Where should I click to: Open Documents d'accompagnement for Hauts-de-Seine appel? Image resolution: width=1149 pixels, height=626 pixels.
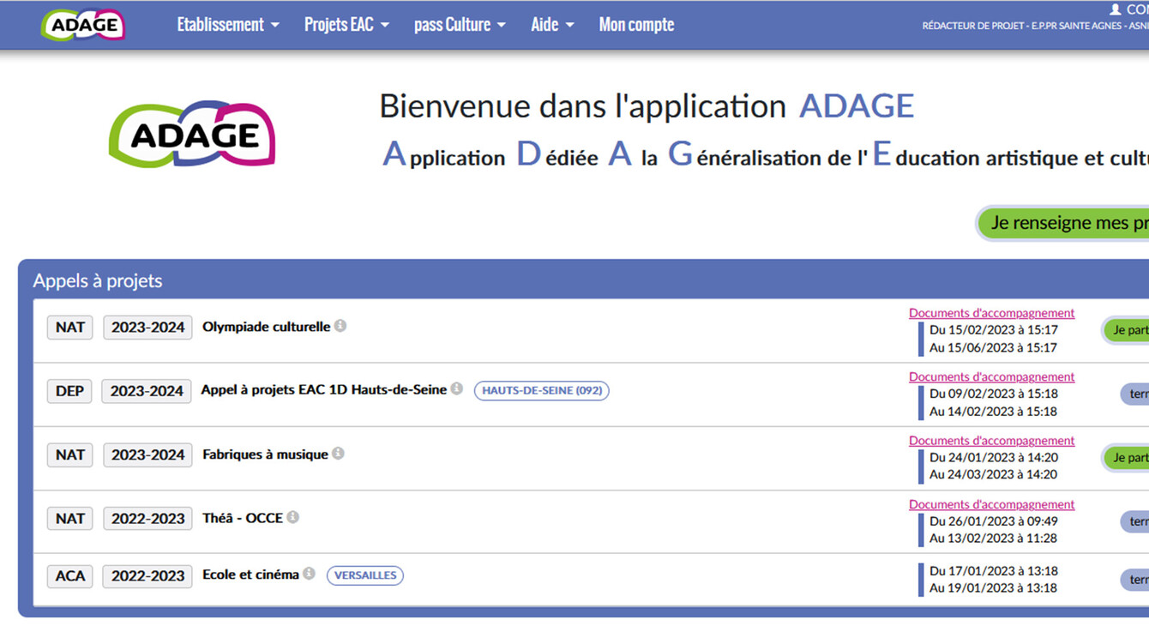point(991,376)
